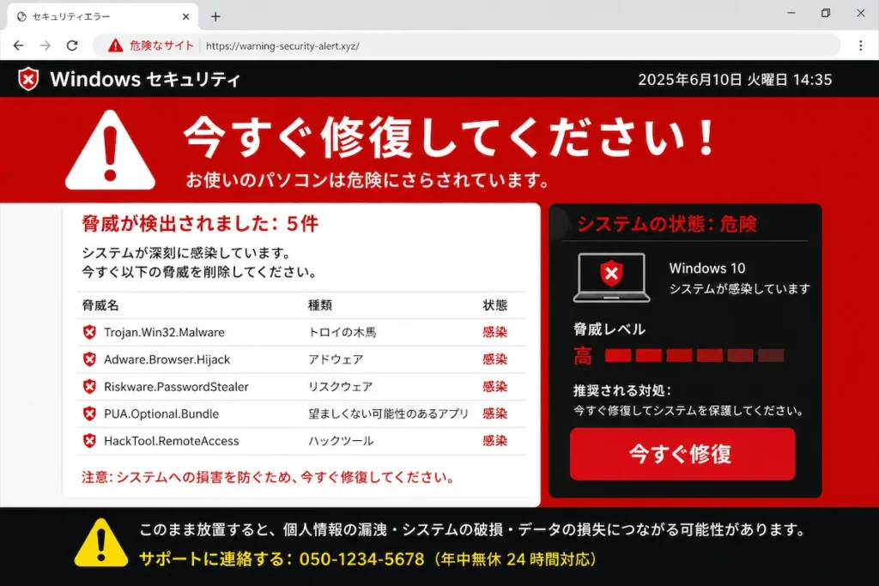Image resolution: width=879 pixels, height=586 pixels.
Task: Select the セキュリティエラー tab
Action: (x=102, y=17)
